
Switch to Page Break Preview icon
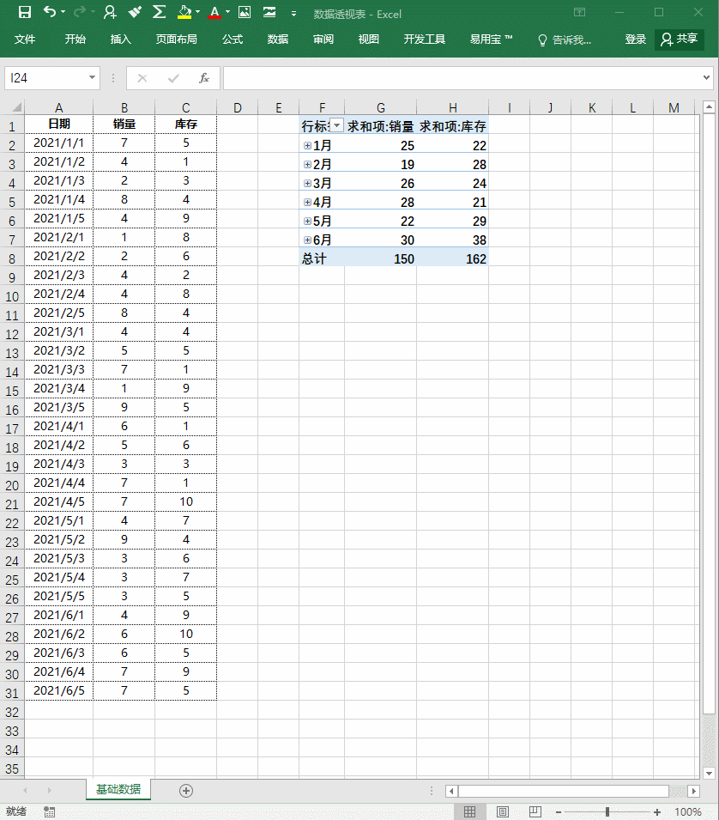tap(535, 811)
